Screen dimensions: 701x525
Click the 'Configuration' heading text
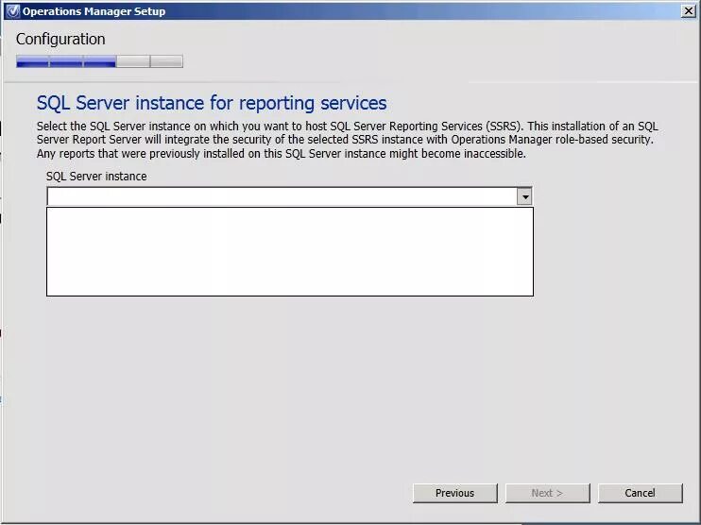(60, 40)
